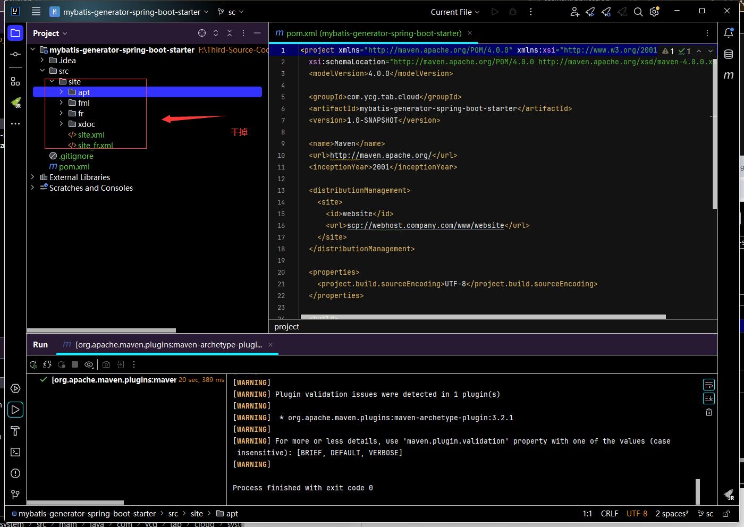Open the Terminal tool window
744x527 pixels.
click(x=15, y=452)
